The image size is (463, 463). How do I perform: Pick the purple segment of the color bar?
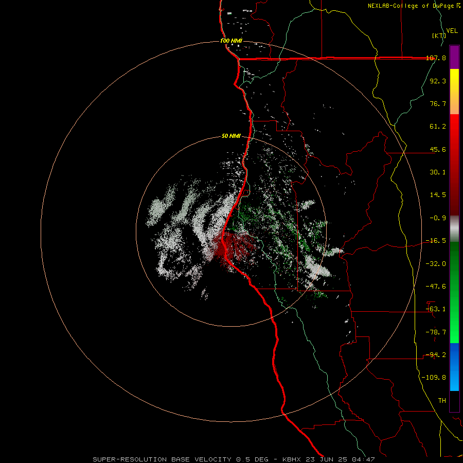coord(454,57)
